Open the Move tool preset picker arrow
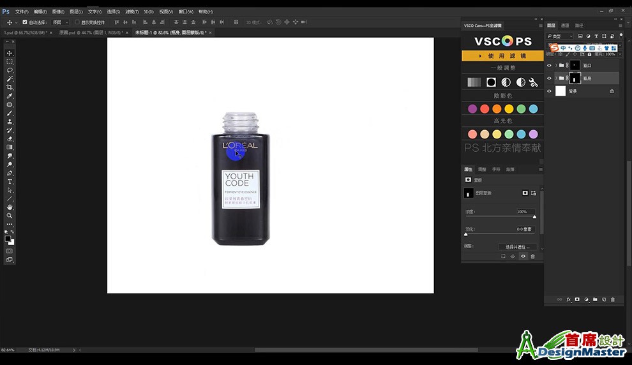This screenshot has height=365, width=632. [16, 22]
